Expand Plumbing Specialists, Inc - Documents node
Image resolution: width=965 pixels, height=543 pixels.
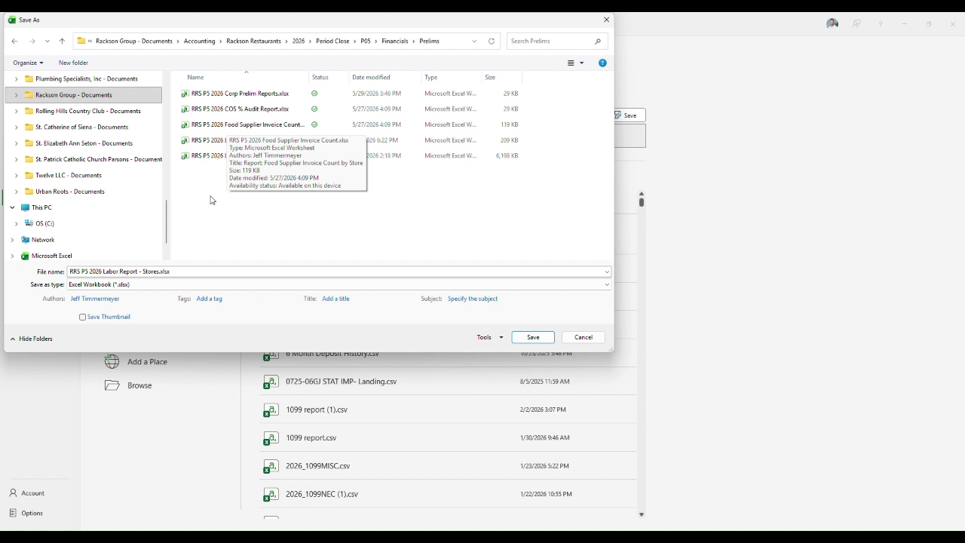[x=17, y=79]
